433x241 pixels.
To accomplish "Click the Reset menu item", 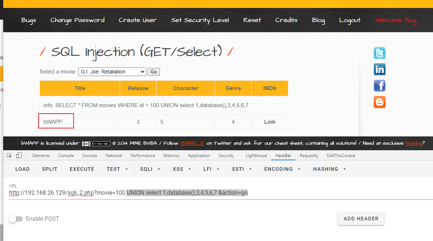I will pyautogui.click(x=252, y=20).
